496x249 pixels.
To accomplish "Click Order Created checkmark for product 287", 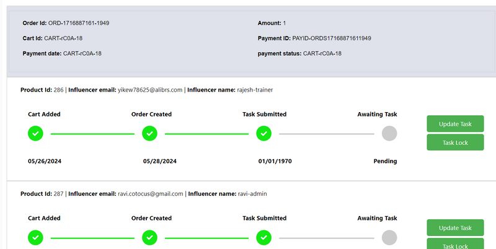I will (149, 238).
